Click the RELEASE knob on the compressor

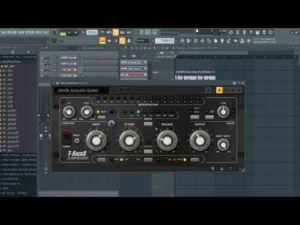(x=167, y=141)
